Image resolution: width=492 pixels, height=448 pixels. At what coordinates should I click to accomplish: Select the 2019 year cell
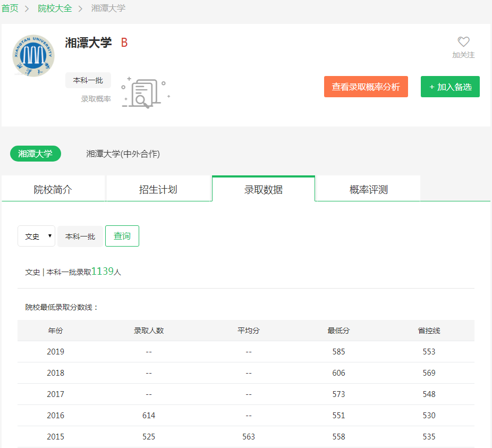tap(56, 352)
